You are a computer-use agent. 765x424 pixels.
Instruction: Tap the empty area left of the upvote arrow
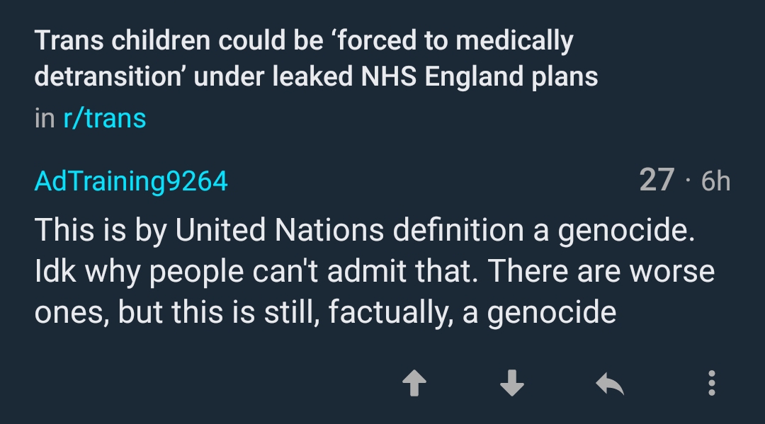[x=212, y=384]
